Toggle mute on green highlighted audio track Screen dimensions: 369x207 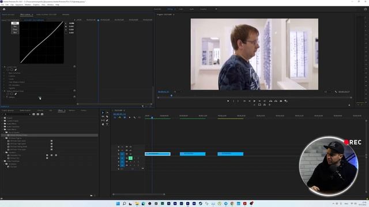point(130,158)
